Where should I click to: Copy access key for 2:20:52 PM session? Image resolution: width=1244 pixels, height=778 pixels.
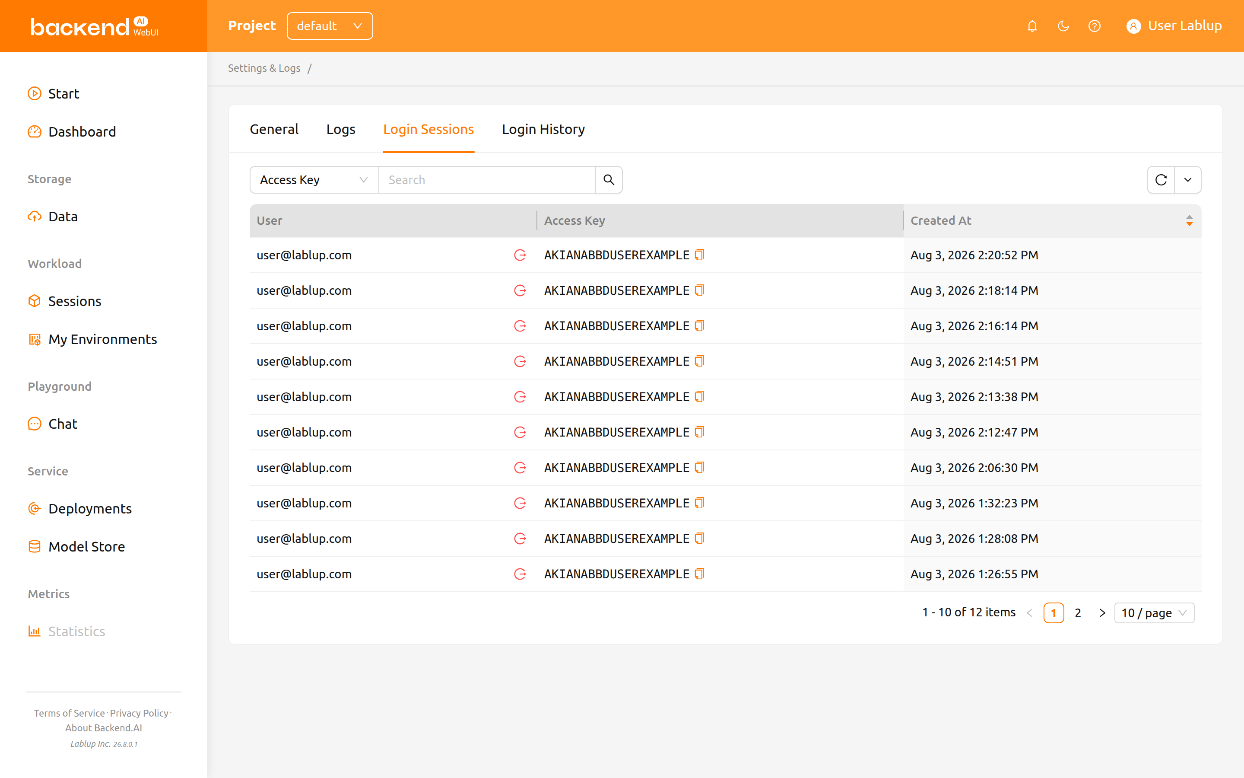[700, 255]
